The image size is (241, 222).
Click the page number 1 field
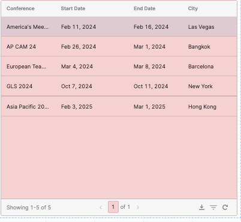[x=113, y=207]
